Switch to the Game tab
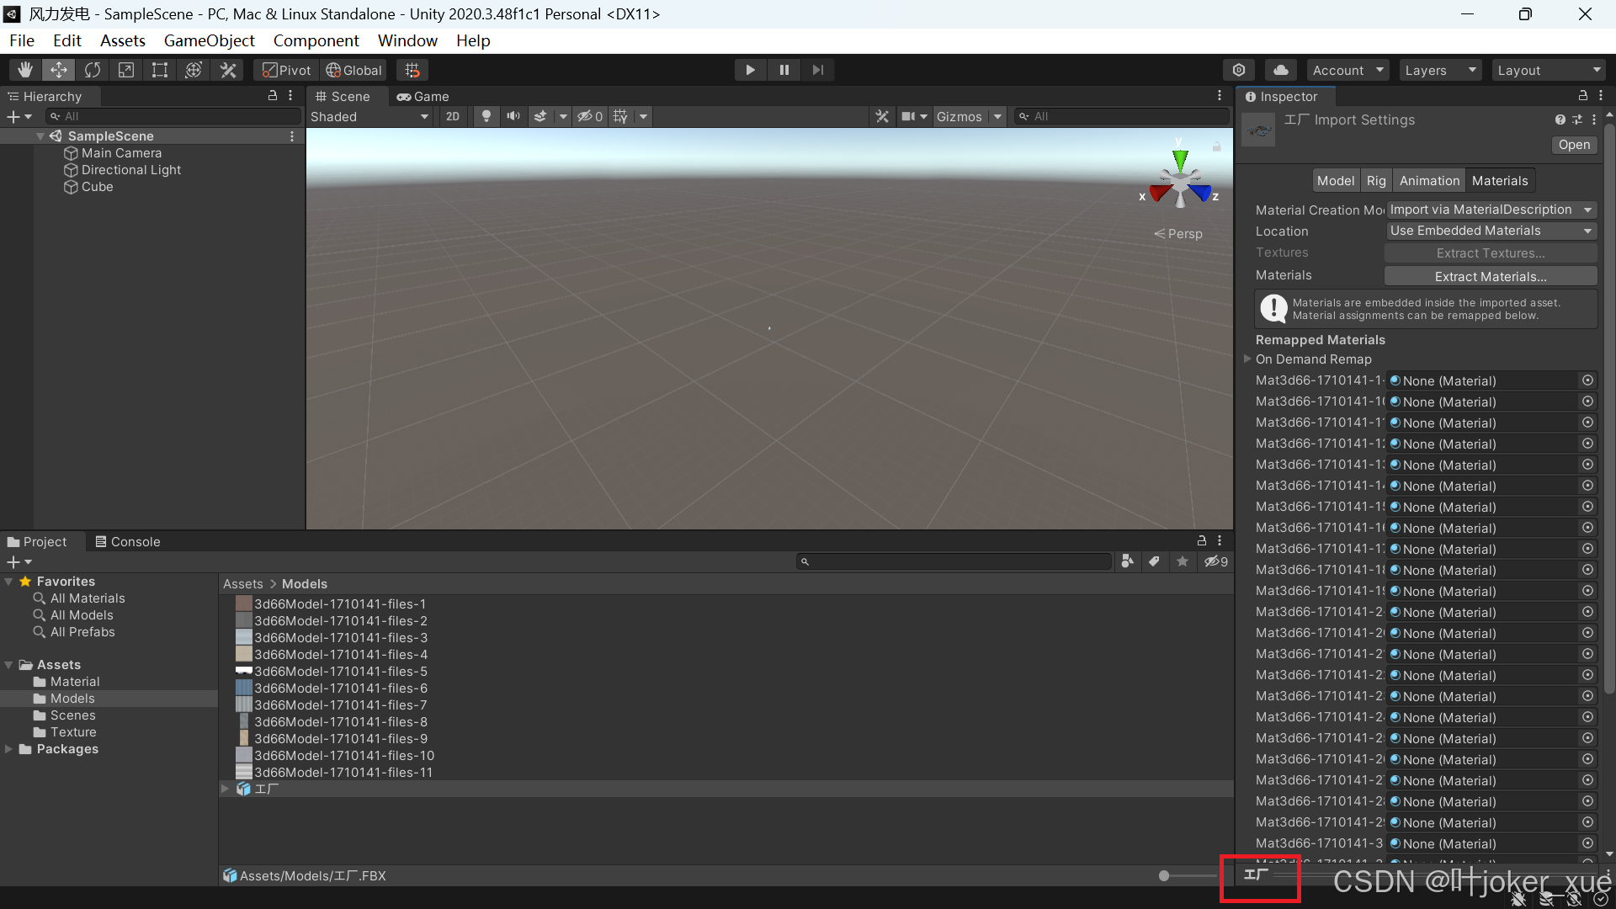 click(x=423, y=96)
